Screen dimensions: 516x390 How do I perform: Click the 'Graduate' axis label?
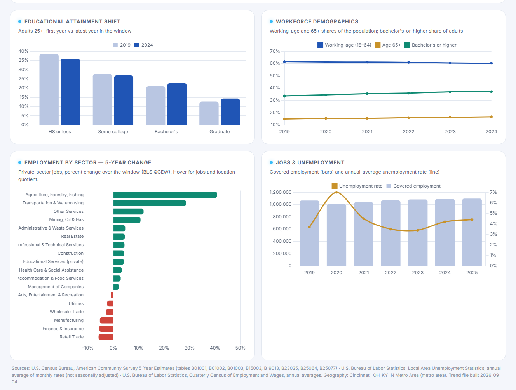click(220, 132)
